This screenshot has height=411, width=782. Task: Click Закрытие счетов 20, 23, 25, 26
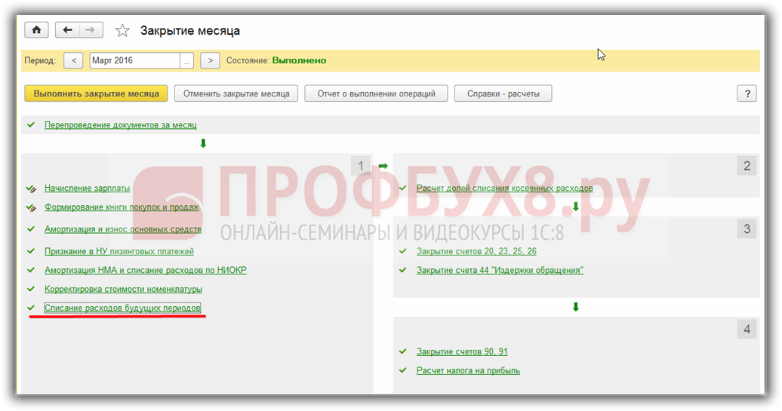point(476,251)
